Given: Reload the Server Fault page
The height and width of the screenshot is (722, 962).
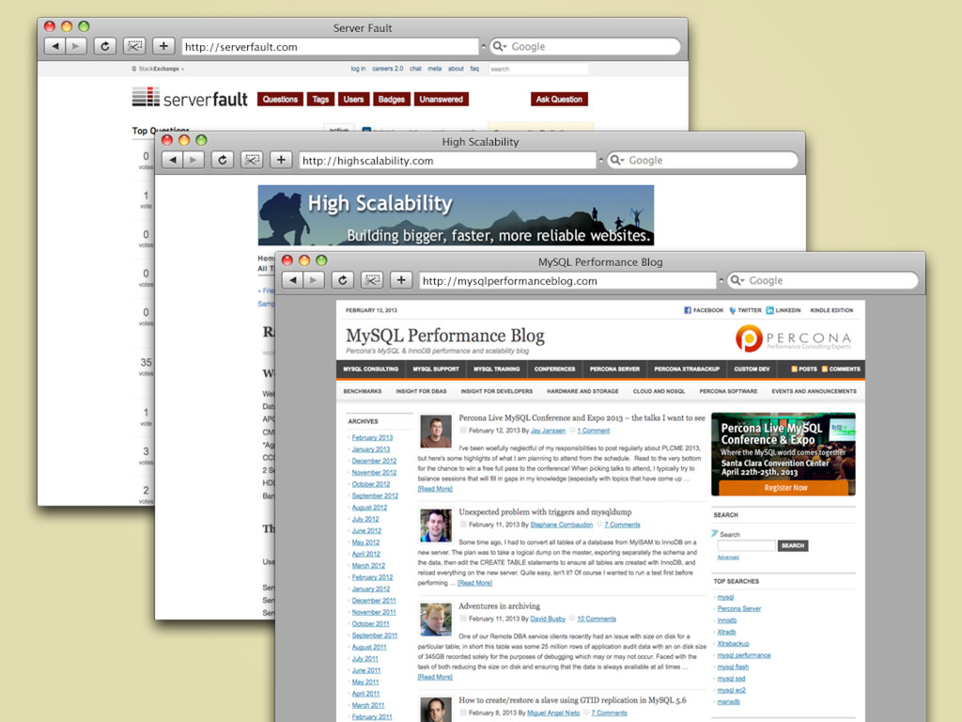Looking at the screenshot, I should tap(105, 46).
